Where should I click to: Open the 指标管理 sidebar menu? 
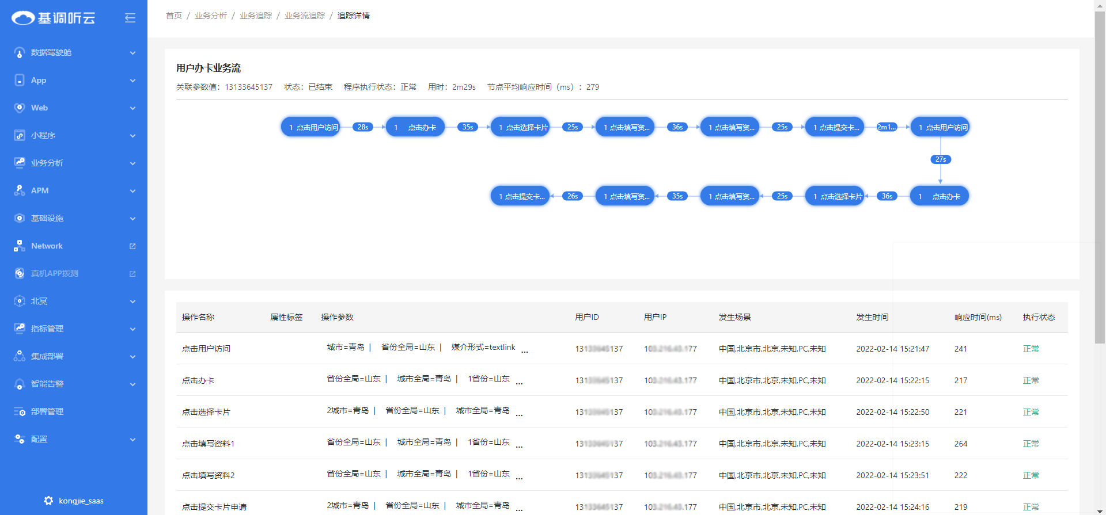pyautogui.click(x=47, y=329)
